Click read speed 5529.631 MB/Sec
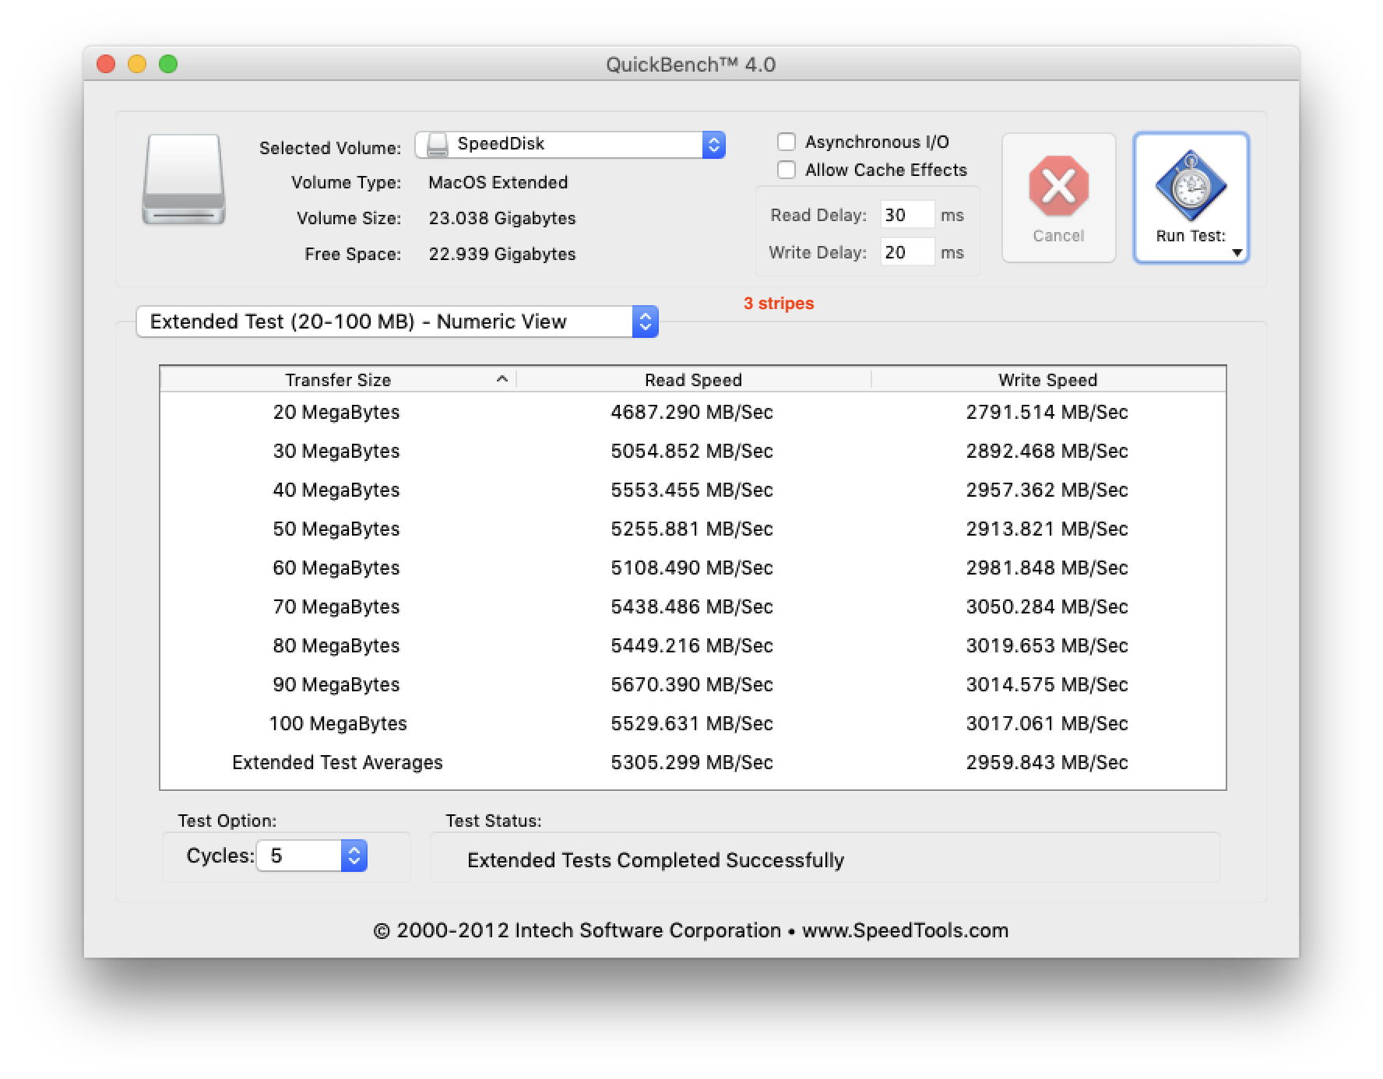The image size is (1383, 1079). coord(692,723)
